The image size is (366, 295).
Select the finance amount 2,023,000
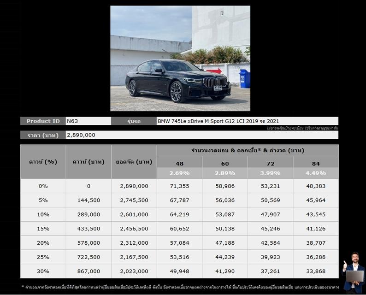tap(134, 271)
